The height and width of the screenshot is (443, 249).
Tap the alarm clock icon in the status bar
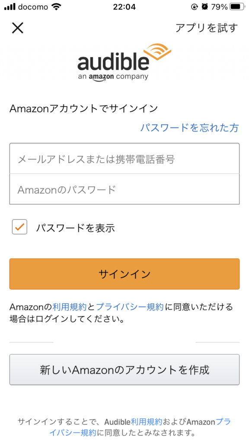point(205,7)
